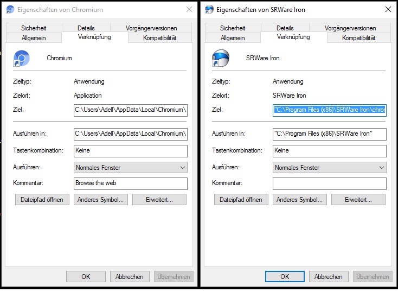Click Anderes Symbol... in SRWare Iron properties
Viewport: 398px width, 292px height.
[x=300, y=200]
